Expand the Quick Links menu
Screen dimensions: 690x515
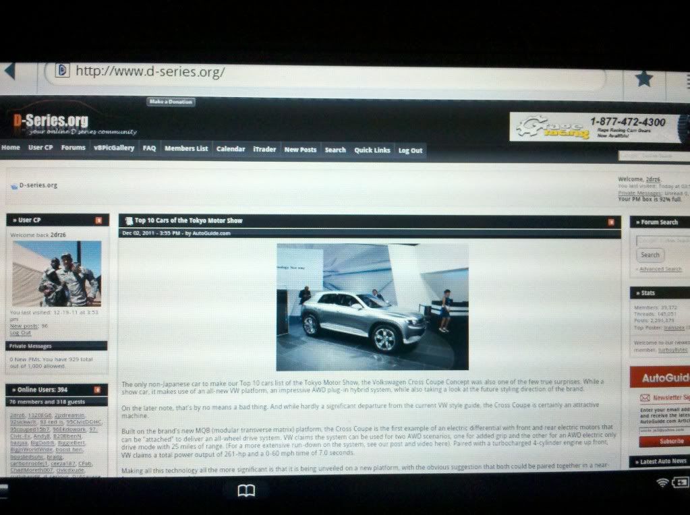(x=372, y=150)
